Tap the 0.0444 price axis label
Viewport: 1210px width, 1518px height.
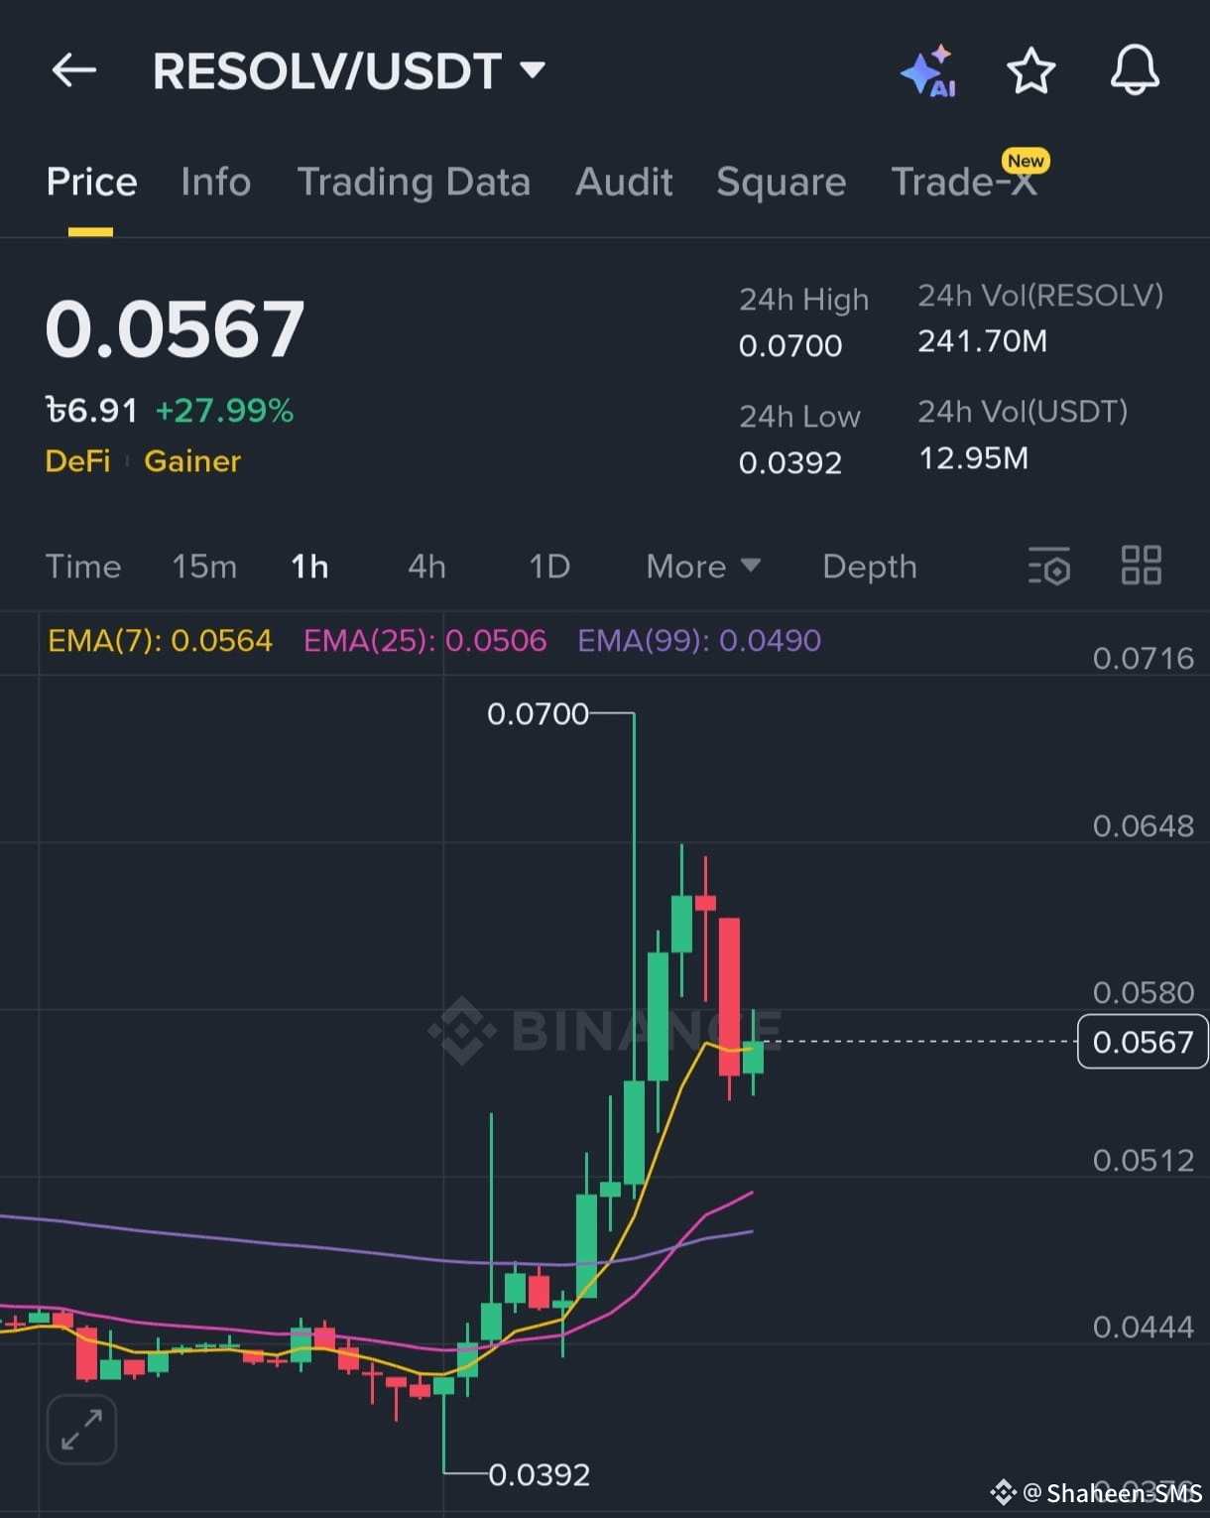pos(1143,1328)
